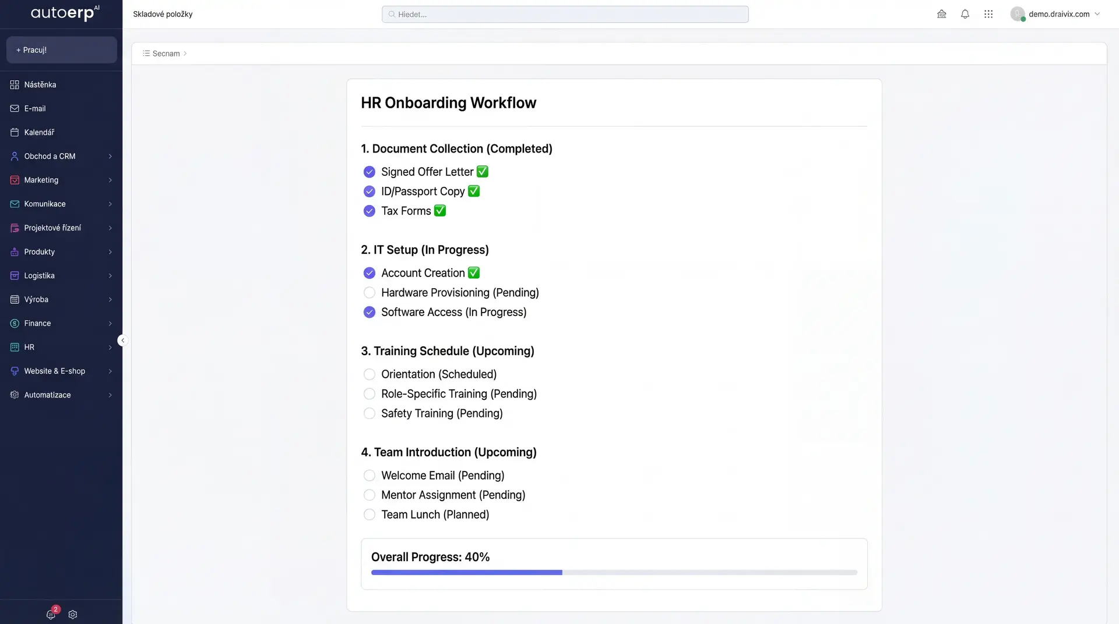The height and width of the screenshot is (624, 1119).
Task: Open account dropdown arrow next to demo.draivix.com
Action: click(x=1097, y=14)
